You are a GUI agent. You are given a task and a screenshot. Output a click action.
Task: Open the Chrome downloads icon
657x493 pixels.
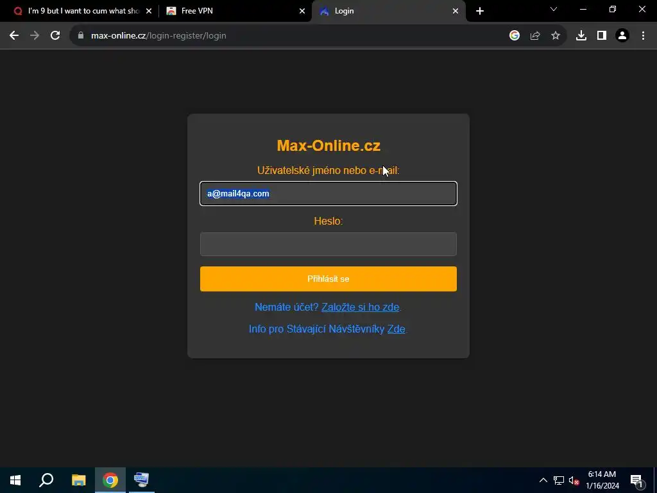click(581, 36)
